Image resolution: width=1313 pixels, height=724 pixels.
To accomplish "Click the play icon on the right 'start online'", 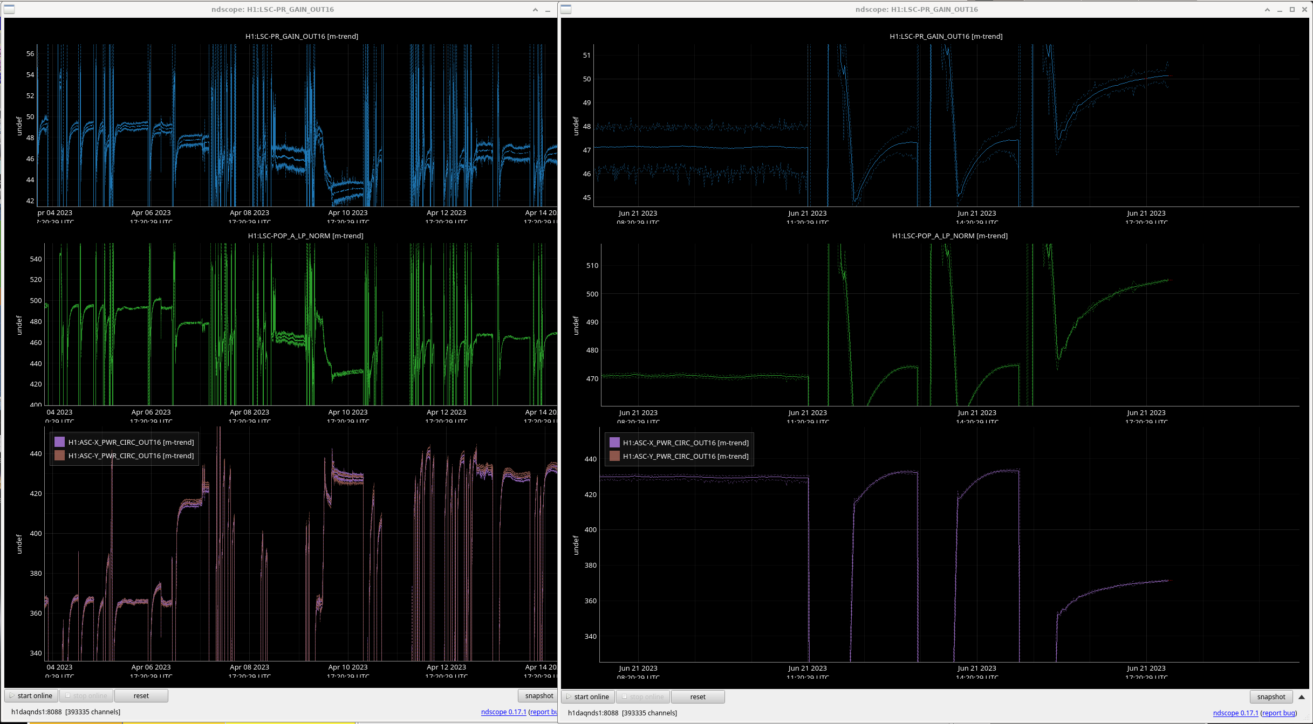I will click(569, 697).
